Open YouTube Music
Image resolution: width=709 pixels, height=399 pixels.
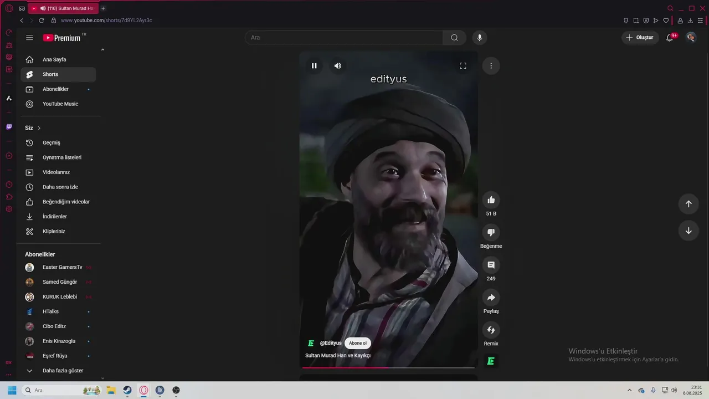[x=58, y=104]
